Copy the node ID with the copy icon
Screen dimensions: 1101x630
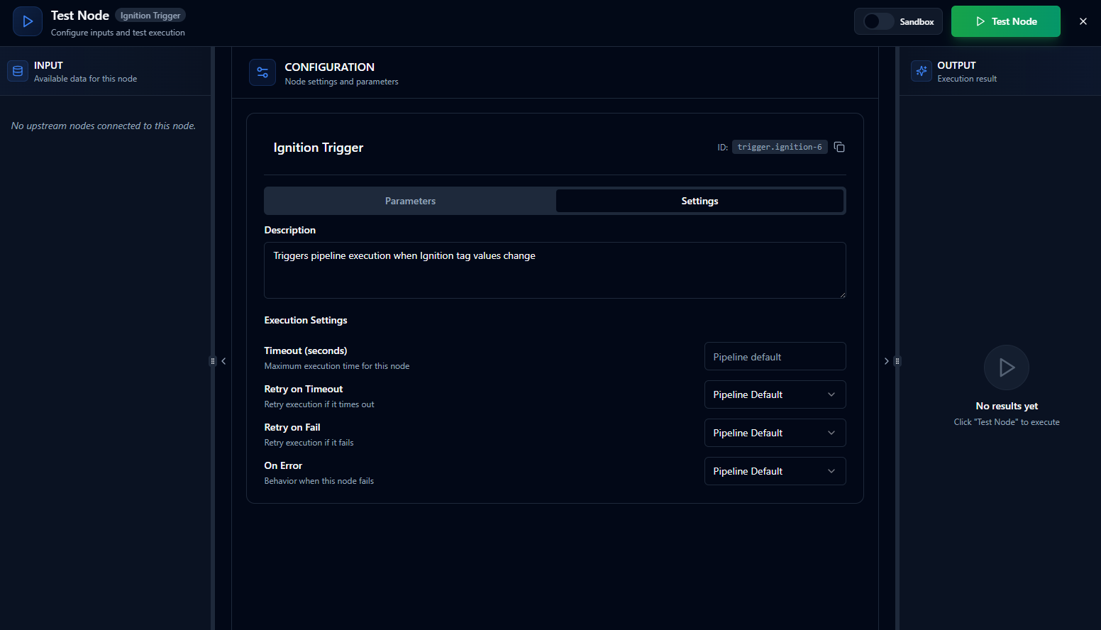click(839, 147)
